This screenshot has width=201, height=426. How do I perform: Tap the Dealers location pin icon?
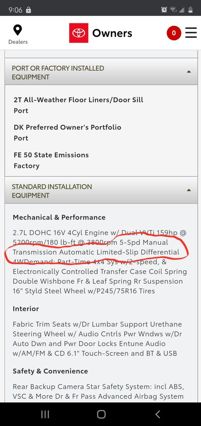click(x=18, y=30)
